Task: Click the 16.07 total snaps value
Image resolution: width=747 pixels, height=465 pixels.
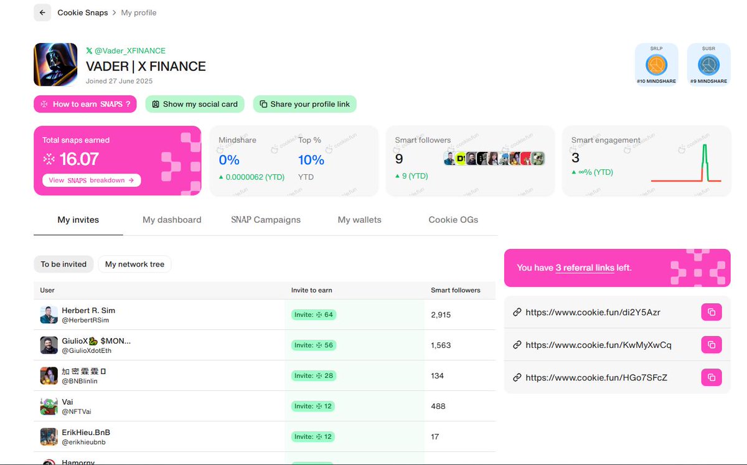Action: 79,159
